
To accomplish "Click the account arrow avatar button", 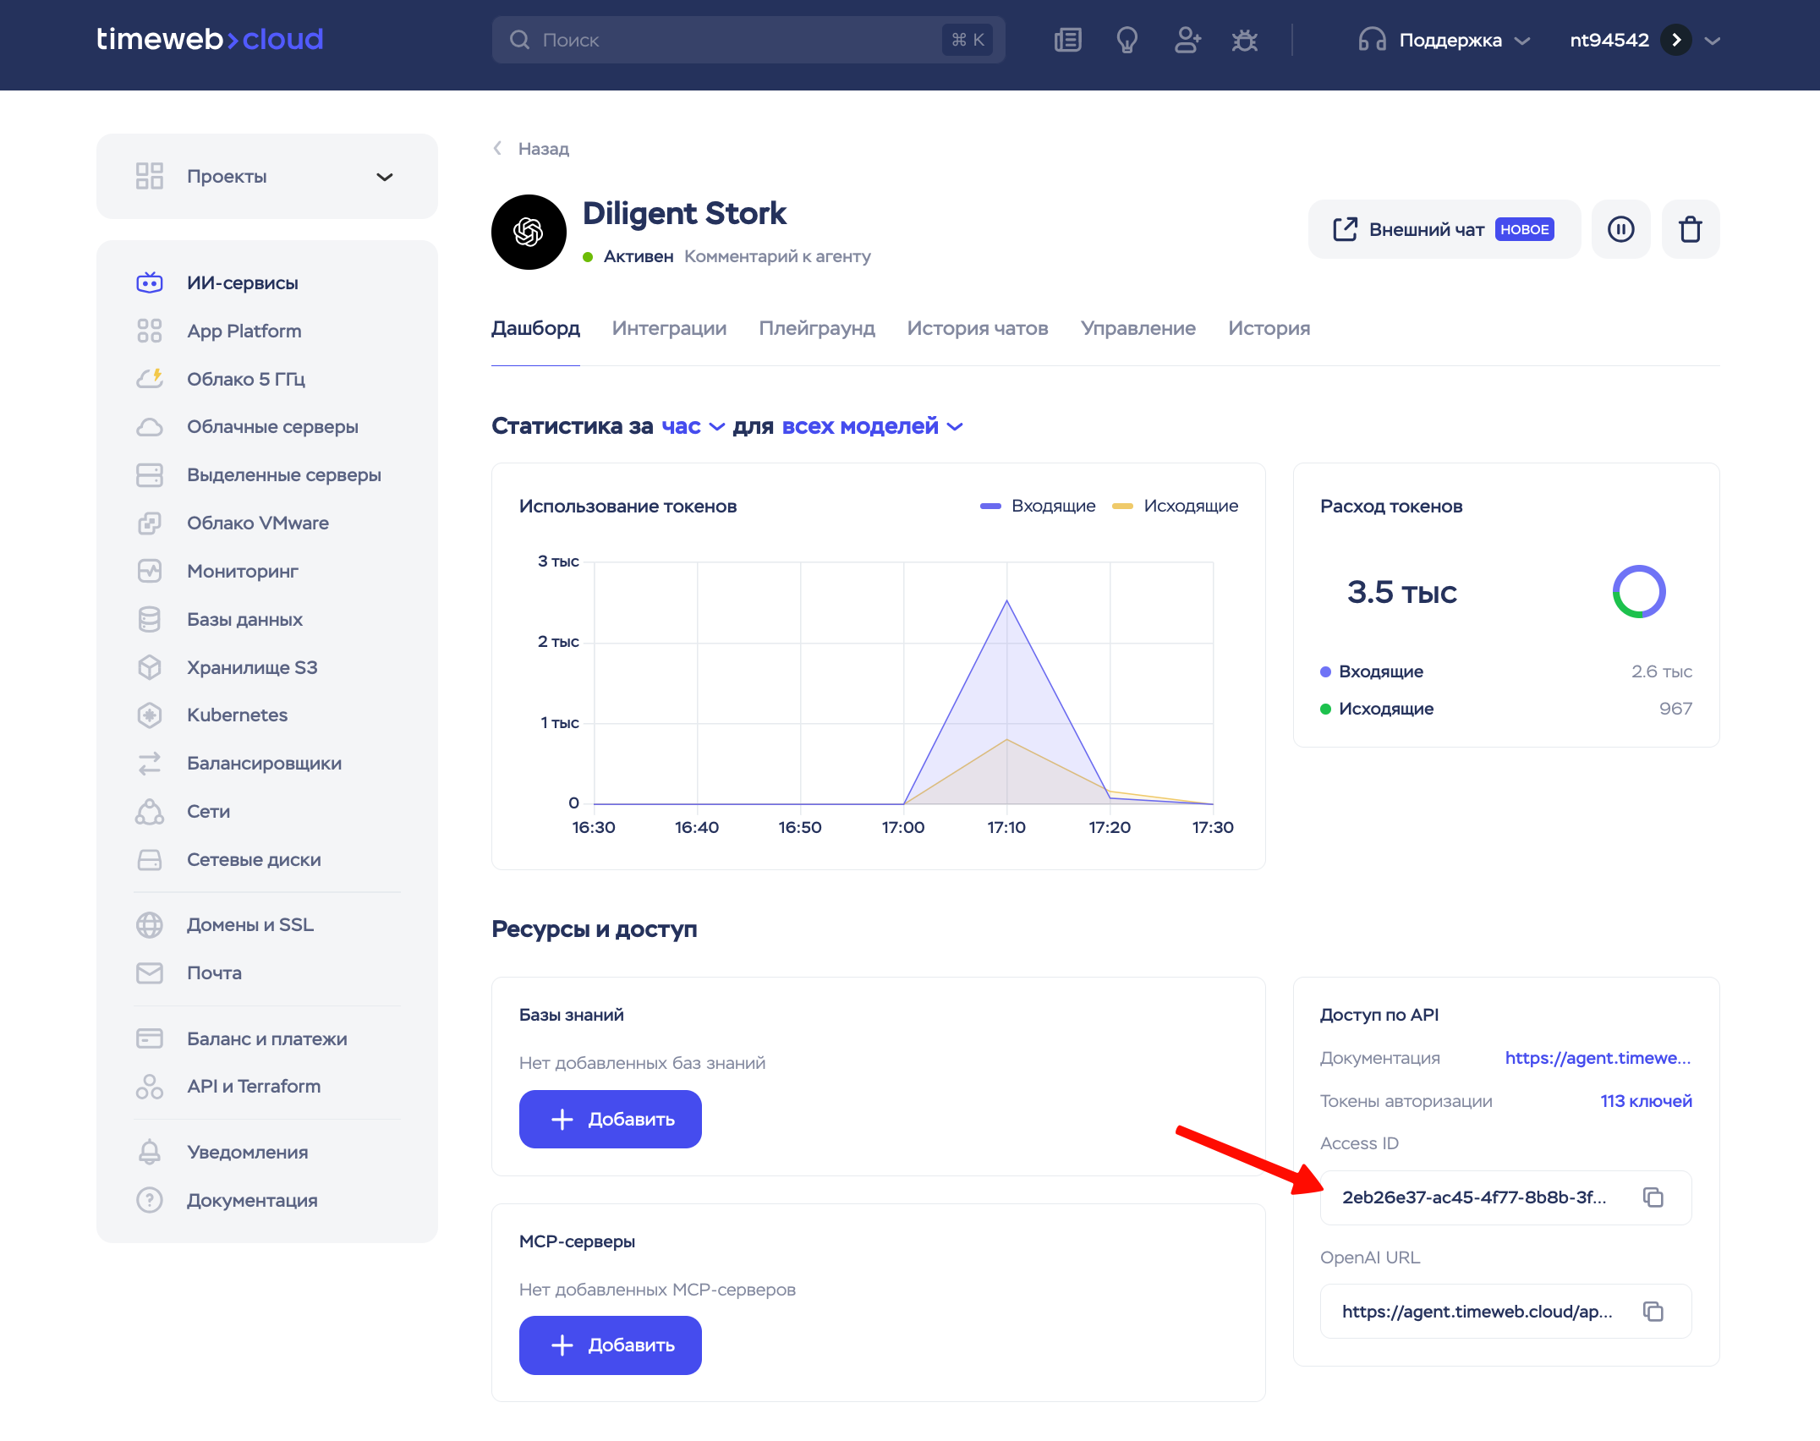I will click(1676, 40).
